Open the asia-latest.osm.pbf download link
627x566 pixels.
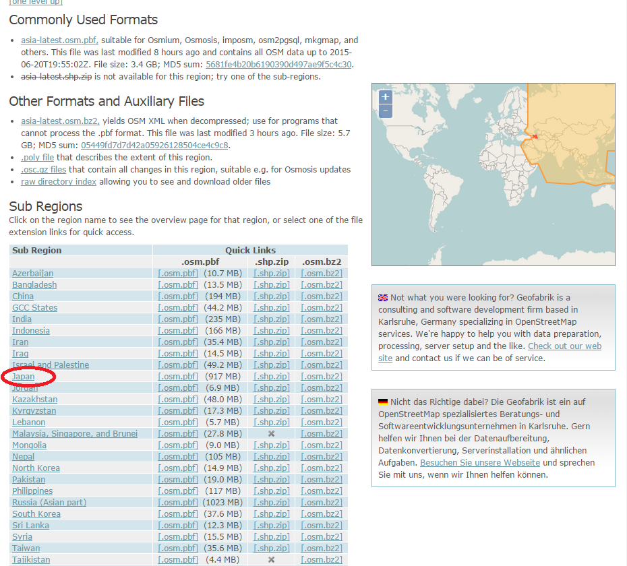click(x=60, y=40)
